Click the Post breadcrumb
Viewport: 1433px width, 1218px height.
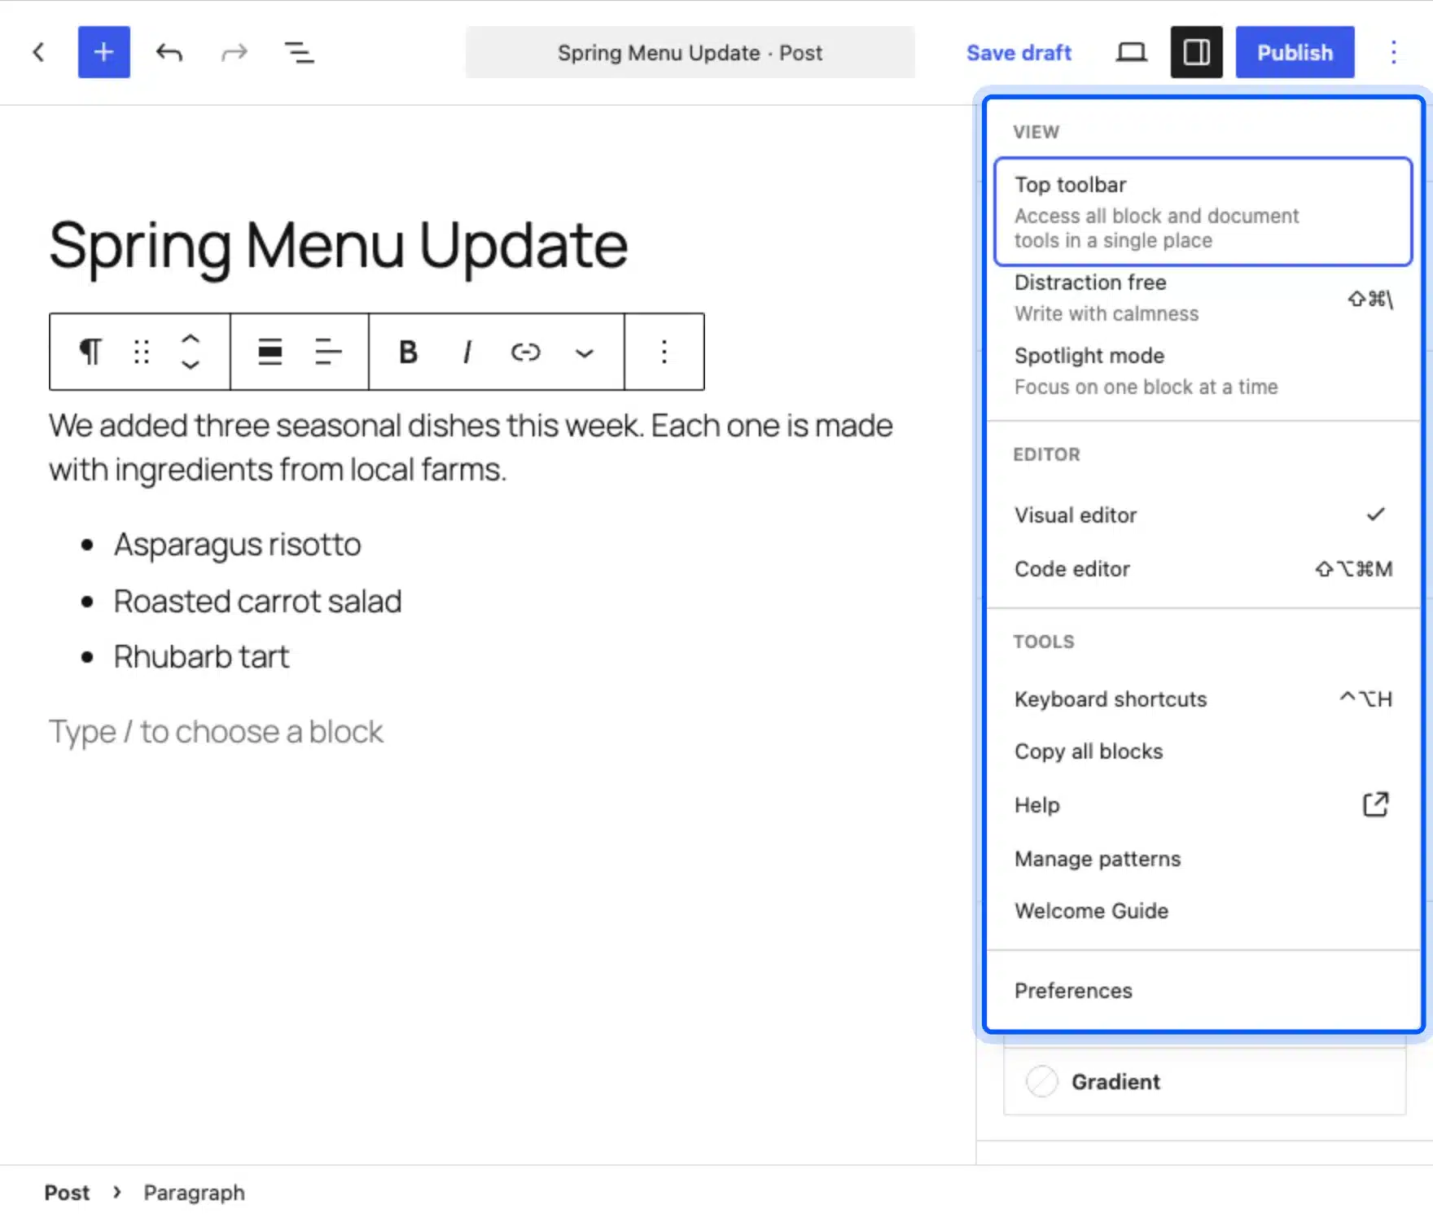67,1193
